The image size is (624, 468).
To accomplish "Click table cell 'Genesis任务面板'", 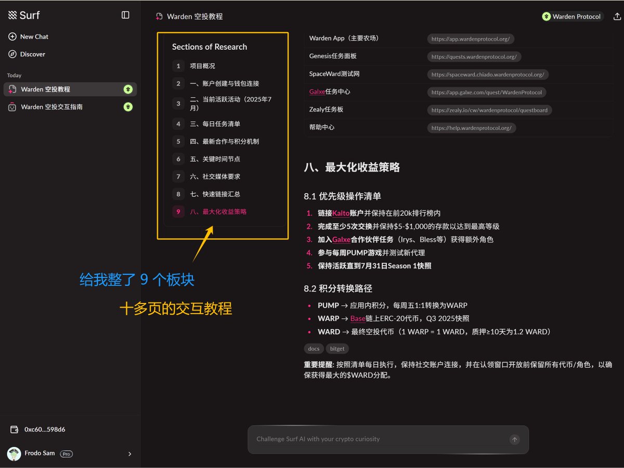I will [x=333, y=56].
